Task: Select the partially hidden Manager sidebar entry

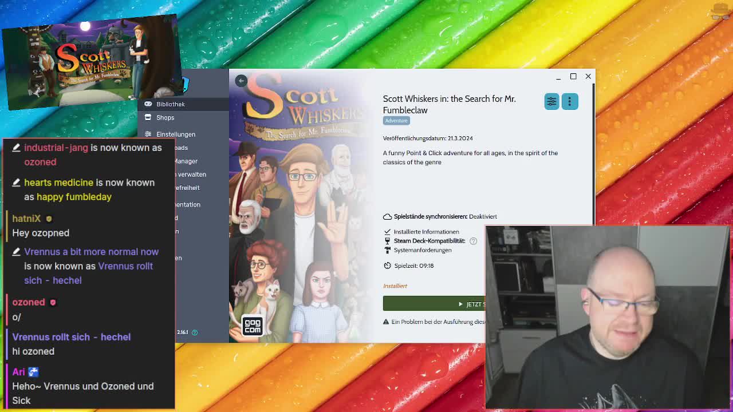Action: [186, 161]
